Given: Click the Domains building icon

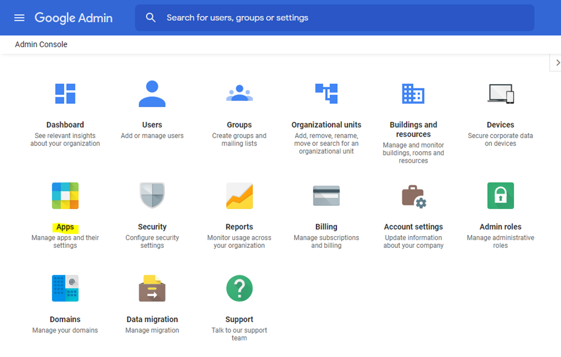Looking at the screenshot, I should pos(65,288).
